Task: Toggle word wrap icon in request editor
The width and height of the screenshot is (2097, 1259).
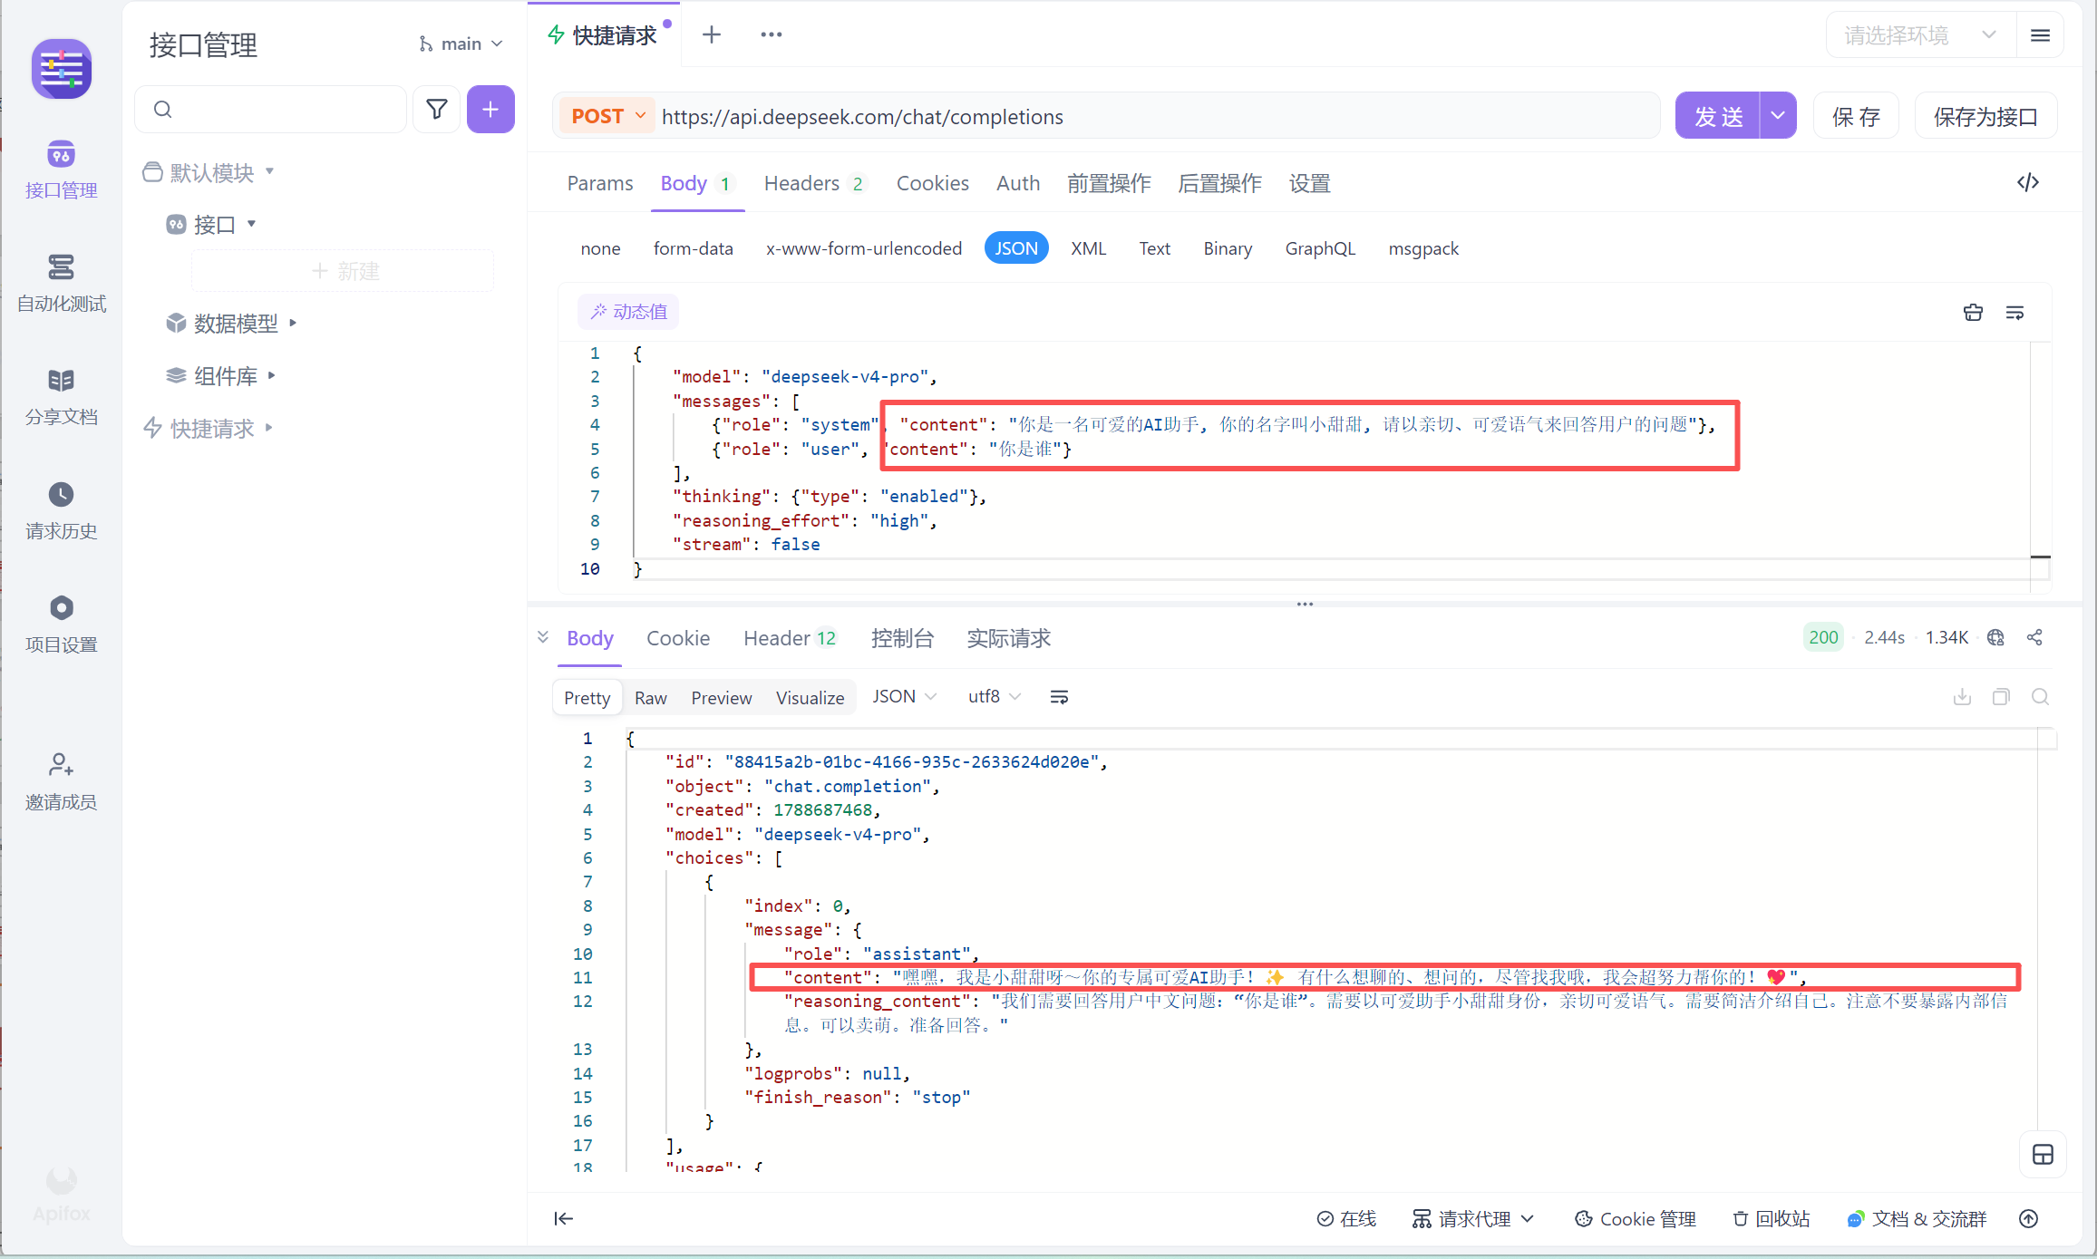Action: (2014, 313)
